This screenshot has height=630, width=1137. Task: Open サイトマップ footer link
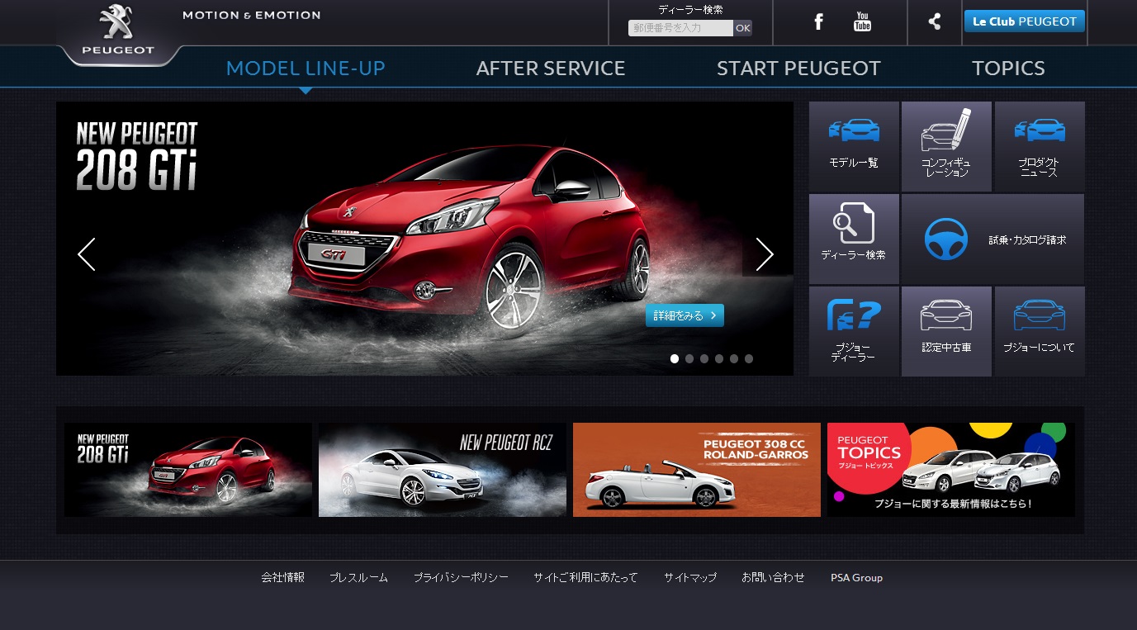point(690,578)
